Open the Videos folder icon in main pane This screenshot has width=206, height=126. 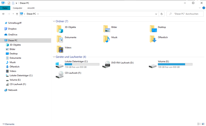pyautogui.click(x=60, y=49)
